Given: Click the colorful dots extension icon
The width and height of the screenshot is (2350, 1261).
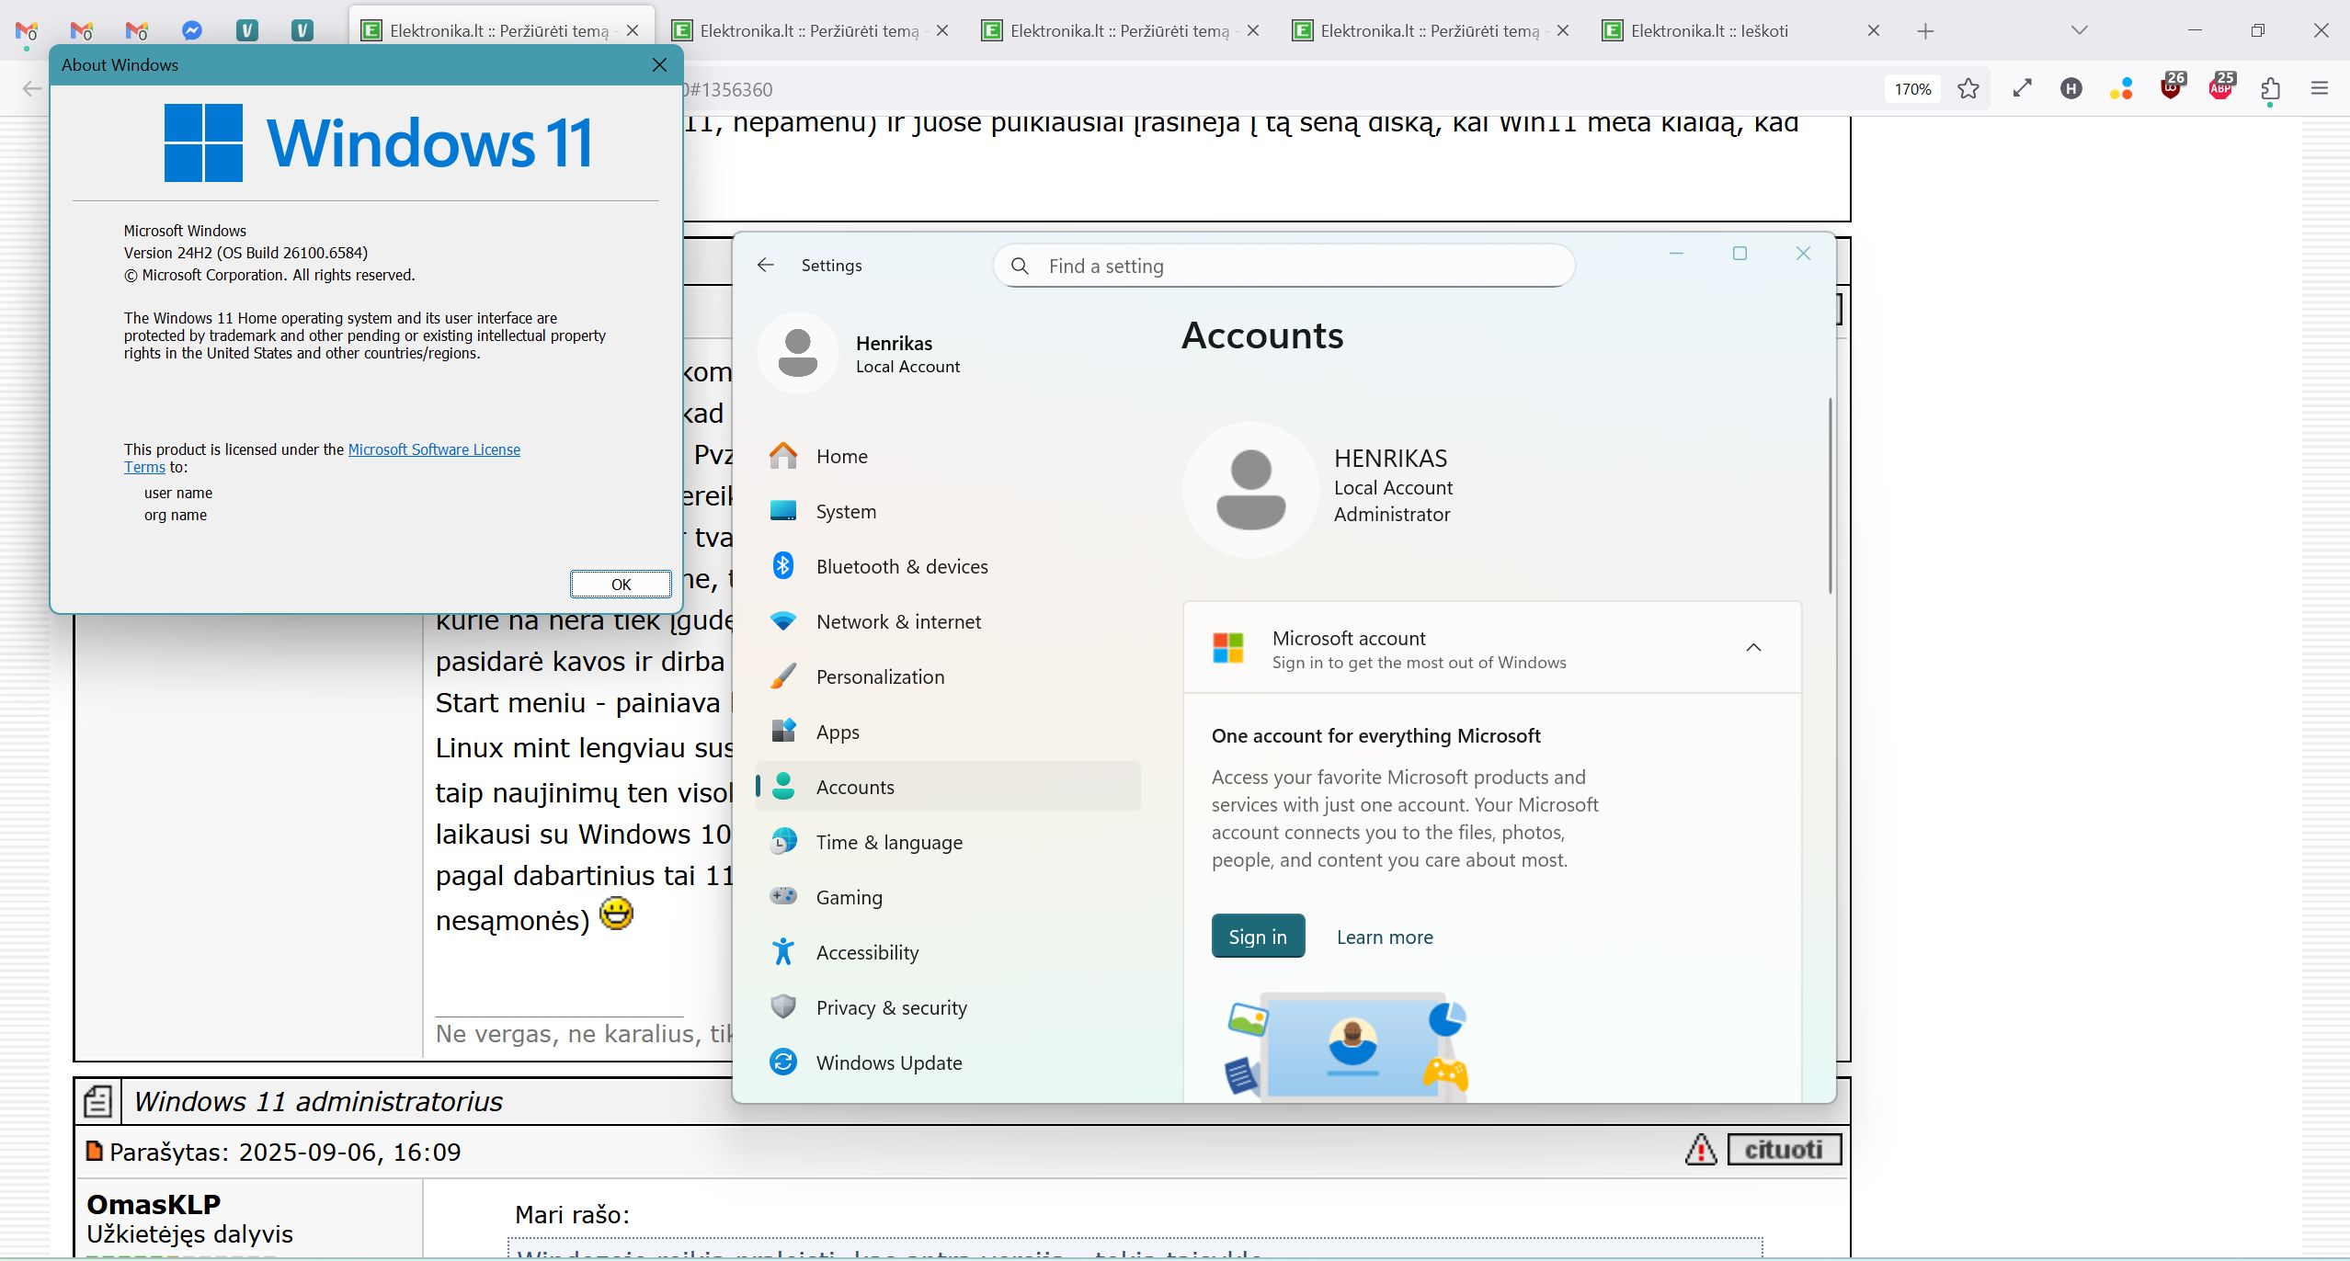Looking at the screenshot, I should [x=2121, y=89].
